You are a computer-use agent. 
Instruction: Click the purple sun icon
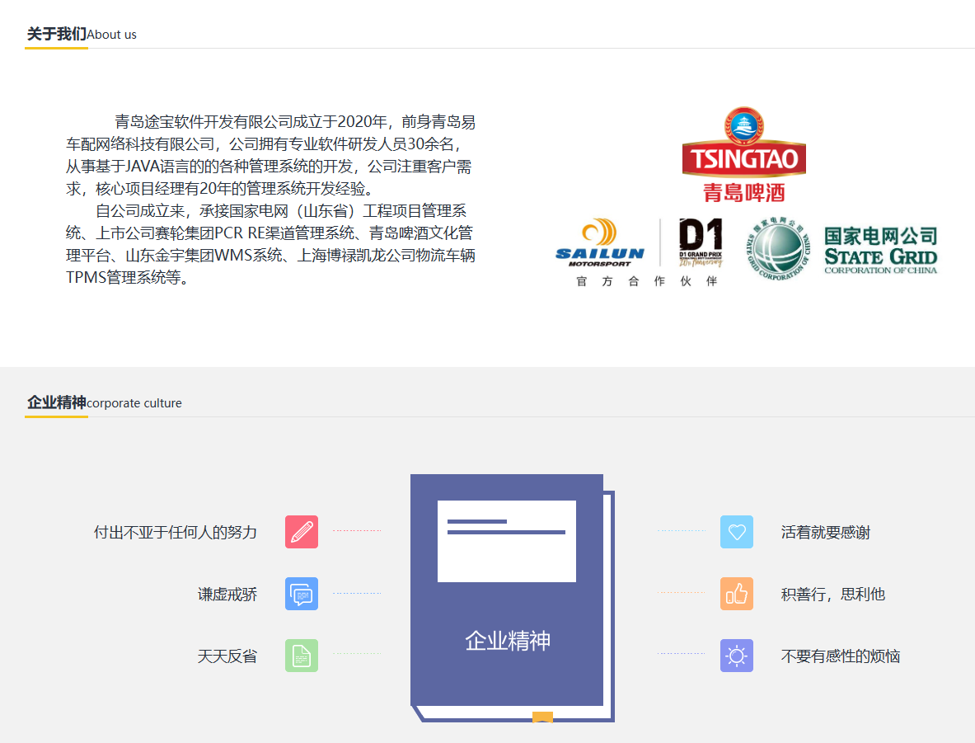click(x=737, y=656)
